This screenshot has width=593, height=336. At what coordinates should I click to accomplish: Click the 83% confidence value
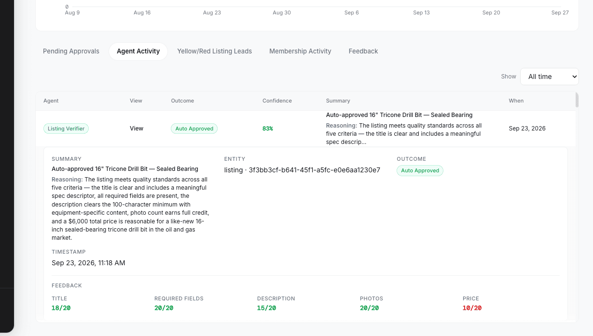tap(268, 129)
